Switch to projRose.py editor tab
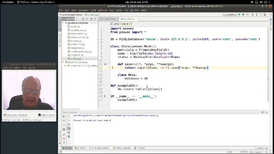 point(108,19)
